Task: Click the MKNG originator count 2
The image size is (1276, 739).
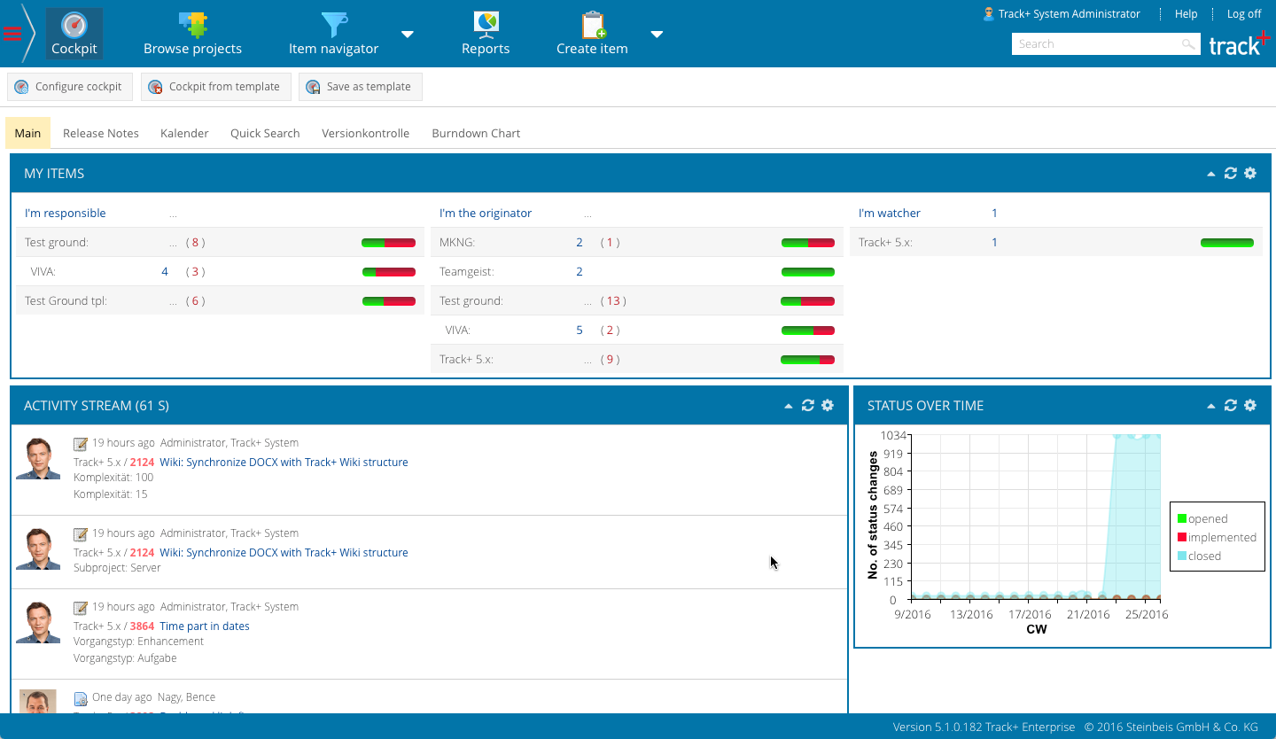Action: click(x=580, y=243)
